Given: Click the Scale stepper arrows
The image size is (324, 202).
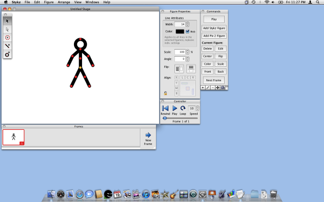Looking at the screenshot, I should click(x=187, y=52).
